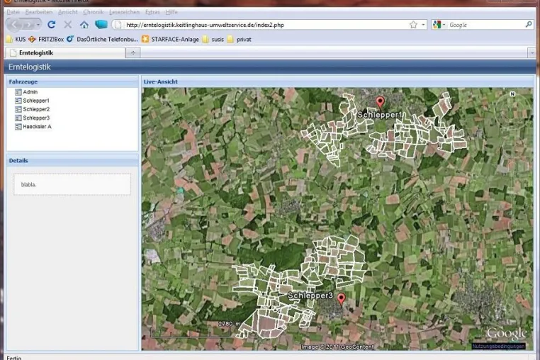Select the Erntelogistik browser tab
The image size is (540, 360).
tap(65, 52)
